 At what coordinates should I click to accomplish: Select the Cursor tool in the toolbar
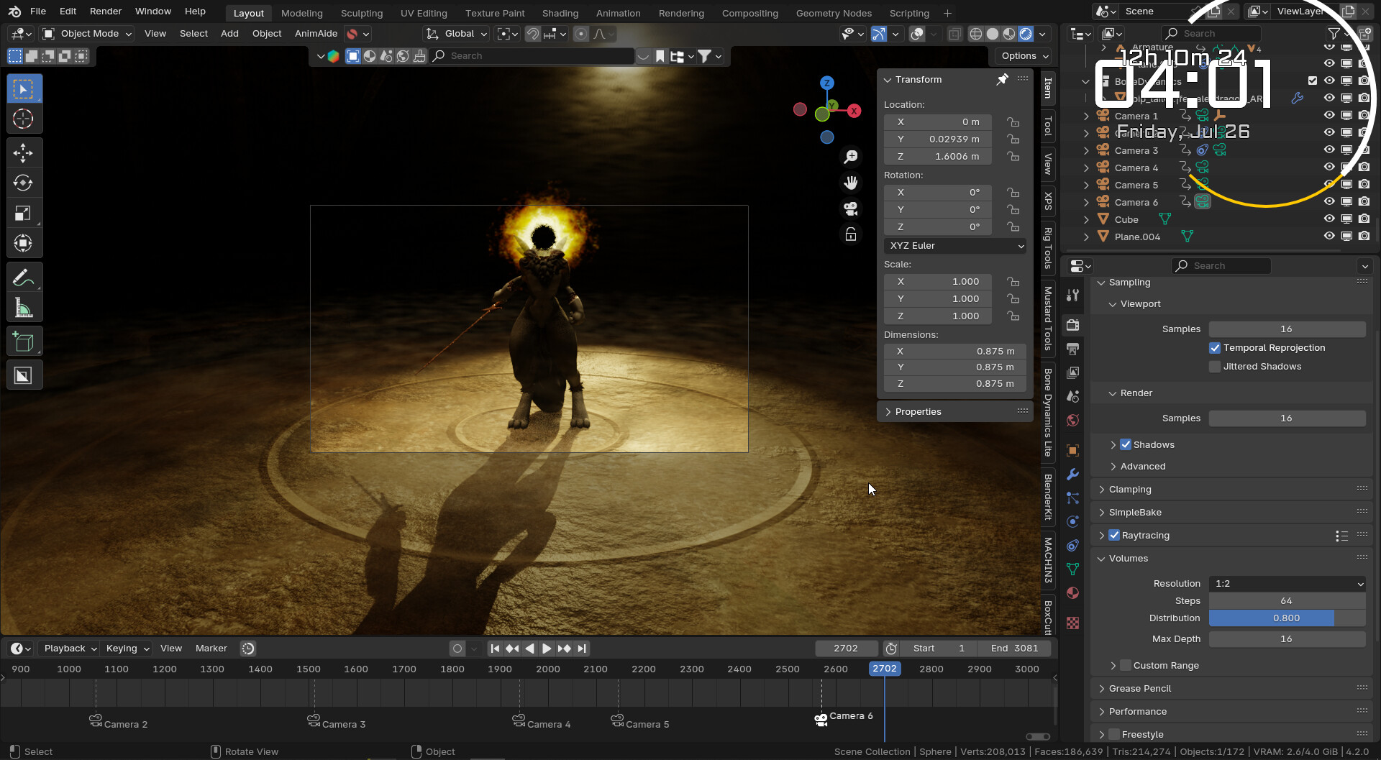(24, 119)
